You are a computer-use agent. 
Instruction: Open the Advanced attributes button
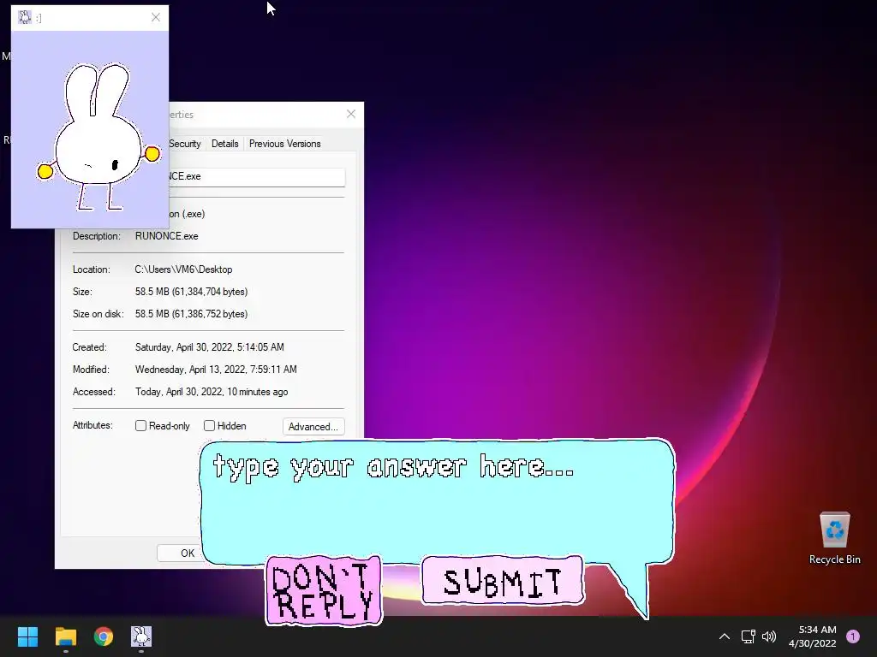(x=313, y=426)
